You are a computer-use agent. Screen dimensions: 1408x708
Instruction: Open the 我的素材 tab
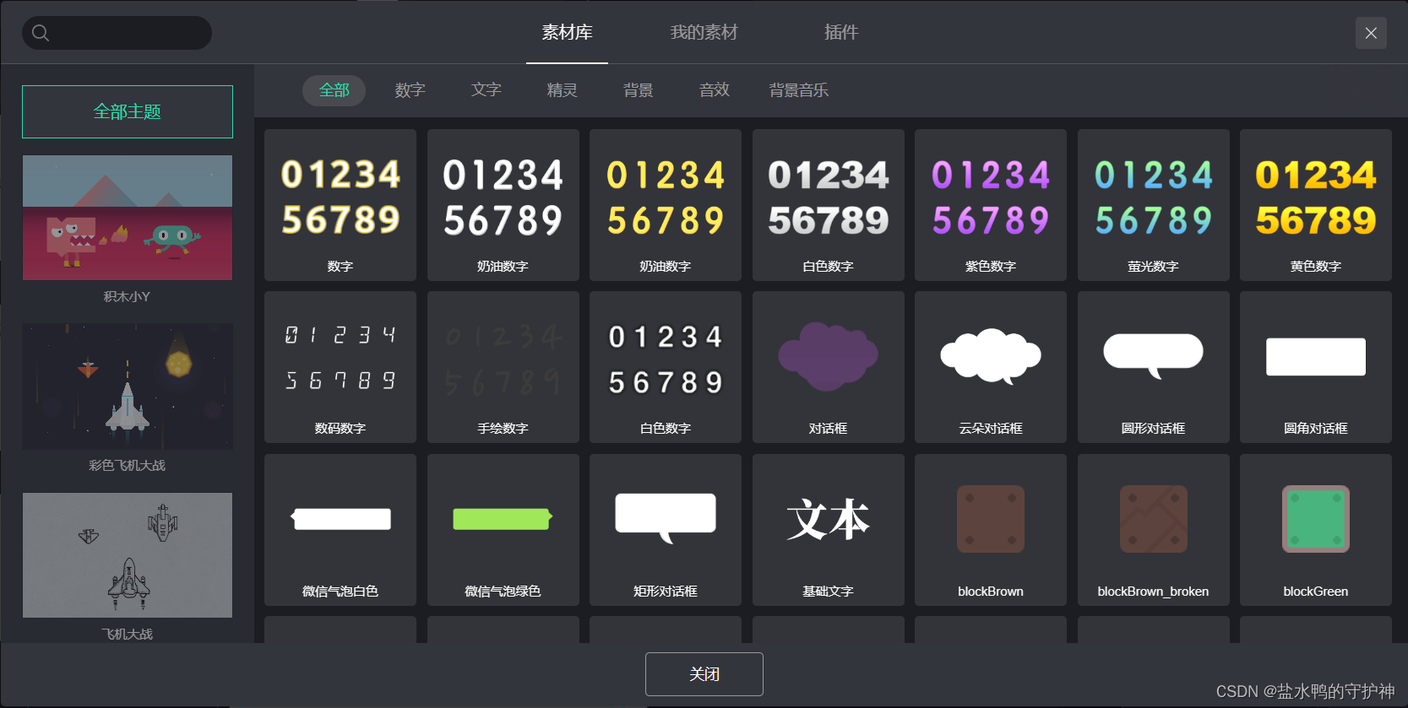[x=704, y=33]
